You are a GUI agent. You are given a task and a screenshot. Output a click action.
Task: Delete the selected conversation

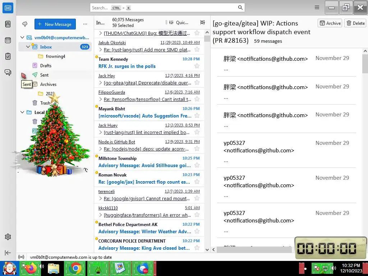click(355, 23)
